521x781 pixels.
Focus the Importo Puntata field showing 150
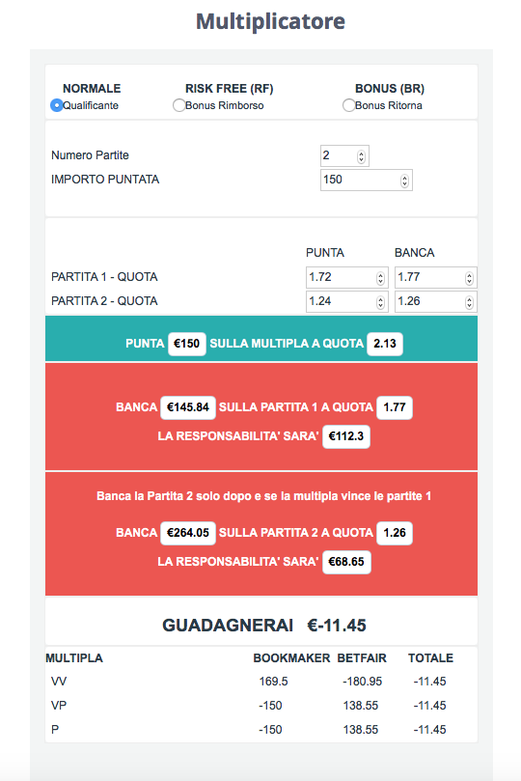tap(367, 180)
